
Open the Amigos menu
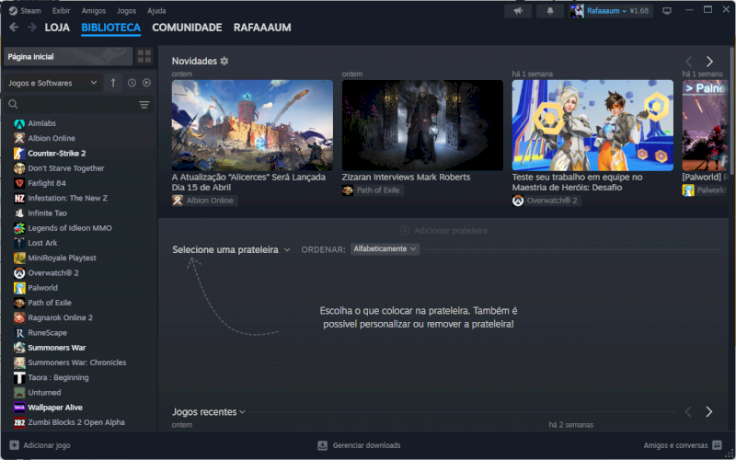pyautogui.click(x=94, y=11)
